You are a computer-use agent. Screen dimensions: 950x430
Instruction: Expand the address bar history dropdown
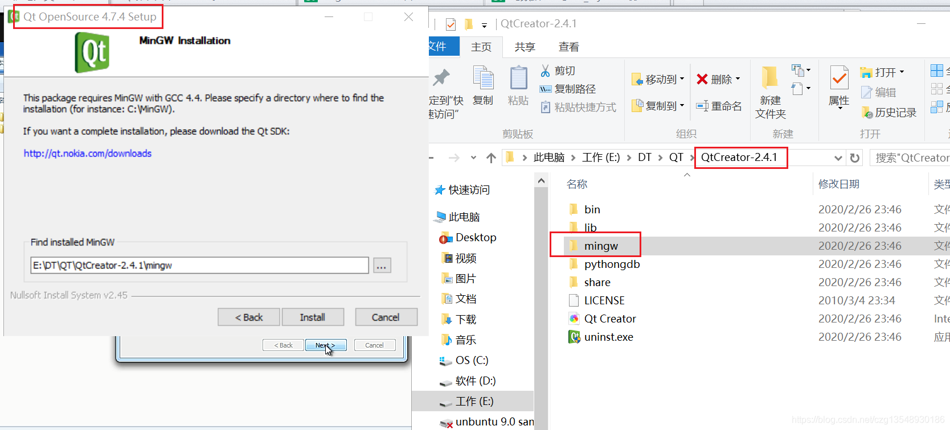(x=838, y=158)
